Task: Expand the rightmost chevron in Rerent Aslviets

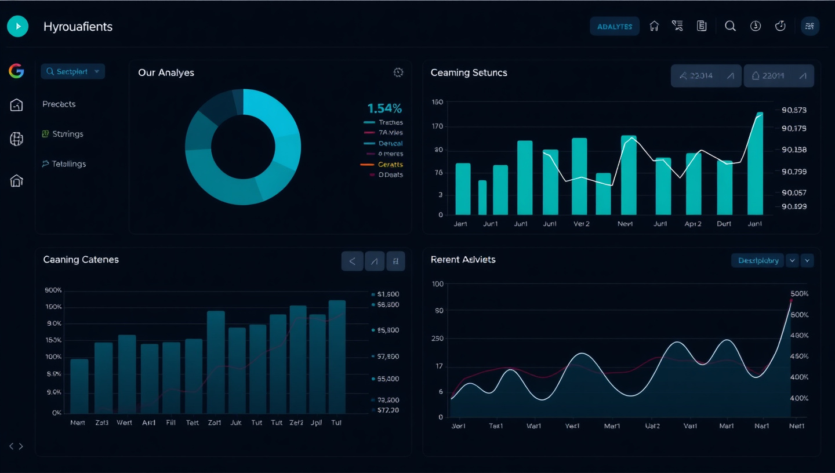Action: (807, 261)
